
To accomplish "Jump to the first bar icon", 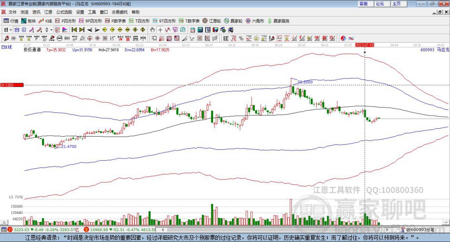I will pyautogui.click(x=74, y=30).
